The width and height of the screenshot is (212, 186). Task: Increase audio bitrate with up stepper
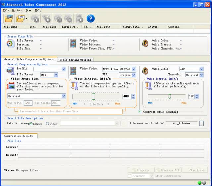[197, 95]
